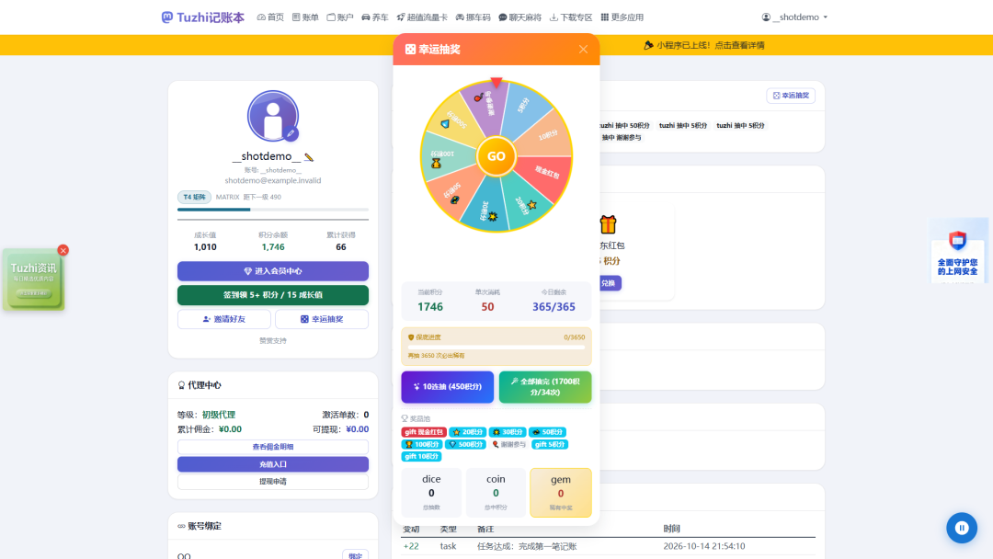
Task: Click the gem stat card
Action: [561, 493]
